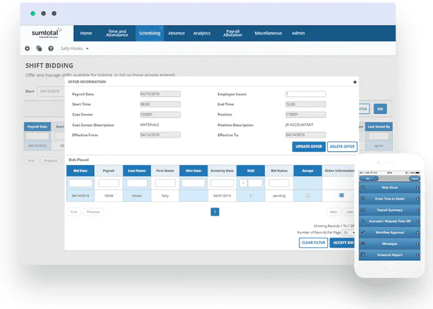Click the Accruals / Request Time Off icon
The height and width of the screenshot is (309, 433).
pyautogui.click(x=363, y=221)
